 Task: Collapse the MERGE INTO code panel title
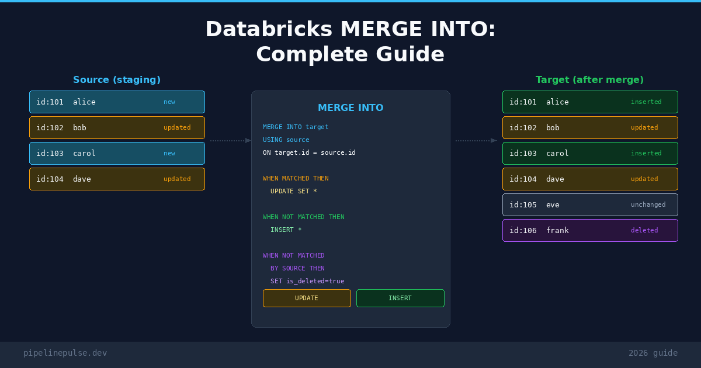click(x=350, y=107)
